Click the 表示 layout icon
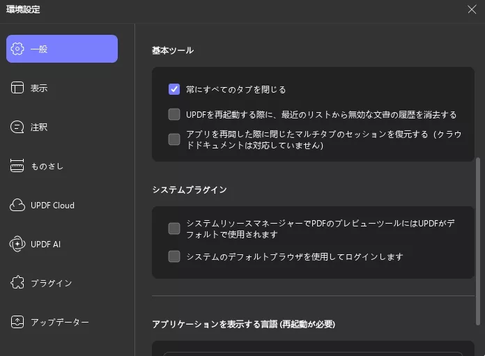 click(x=17, y=88)
